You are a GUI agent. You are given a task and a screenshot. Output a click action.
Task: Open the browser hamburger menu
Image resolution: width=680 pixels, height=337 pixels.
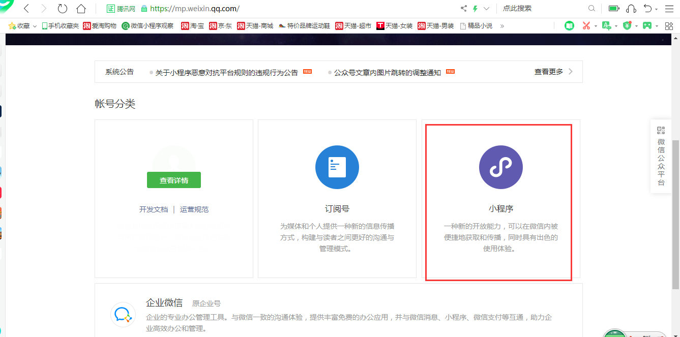(669, 8)
